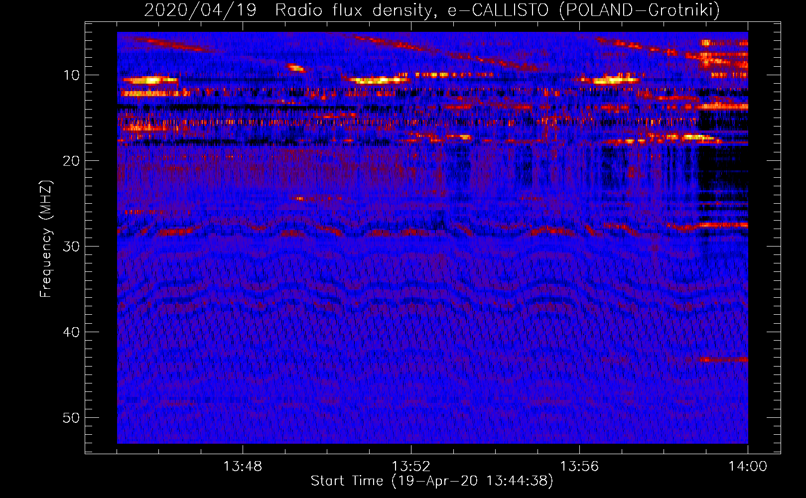Click the 40 frequency tick label
Image resolution: width=806 pixels, height=498 pixels.
72,332
